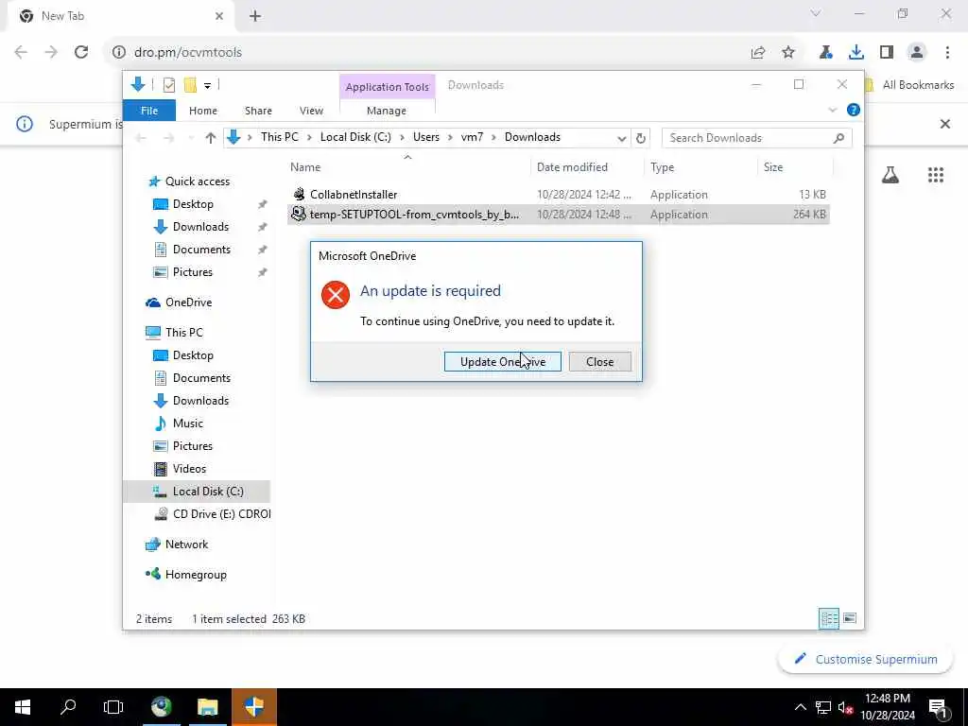The width and height of the screenshot is (968, 726).
Task: Click the Update OneDrive button
Action: click(503, 362)
